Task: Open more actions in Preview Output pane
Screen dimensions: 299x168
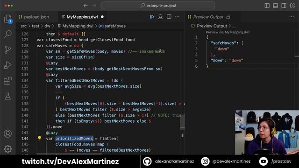Action: (x=292, y=17)
